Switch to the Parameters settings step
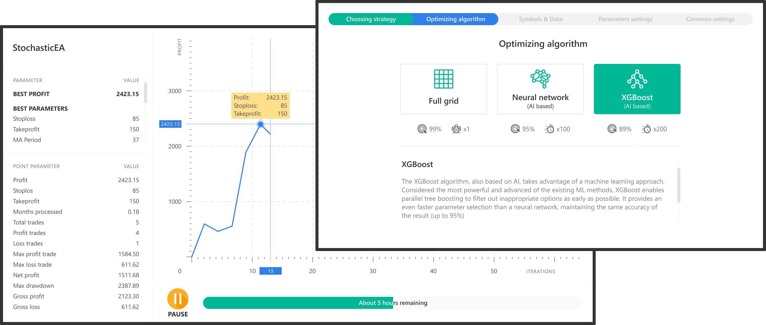Screen dimensions: 766x325 pyautogui.click(x=625, y=19)
